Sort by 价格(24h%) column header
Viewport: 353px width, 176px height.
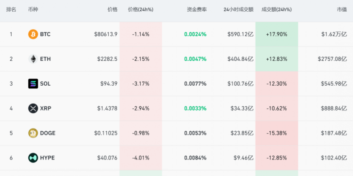point(141,9)
